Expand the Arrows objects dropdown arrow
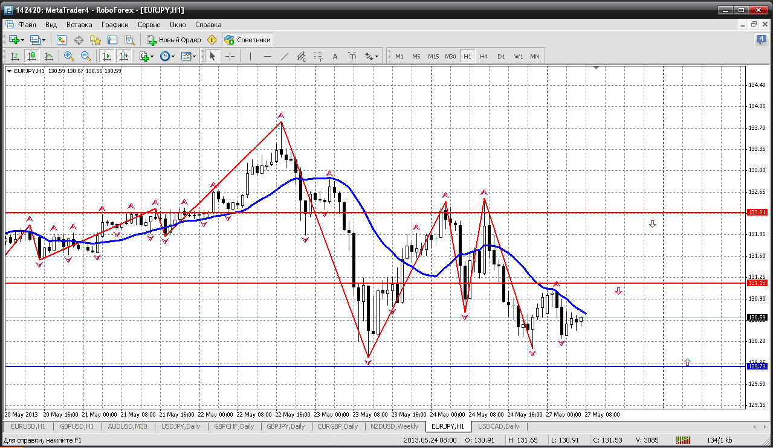This screenshot has width=773, height=448. [378, 56]
